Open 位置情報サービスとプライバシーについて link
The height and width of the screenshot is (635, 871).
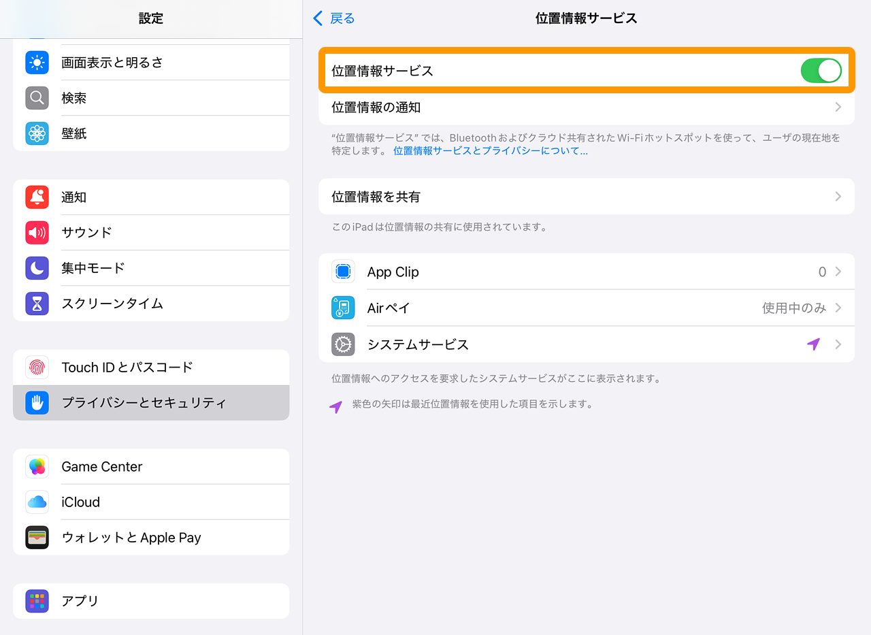click(491, 151)
